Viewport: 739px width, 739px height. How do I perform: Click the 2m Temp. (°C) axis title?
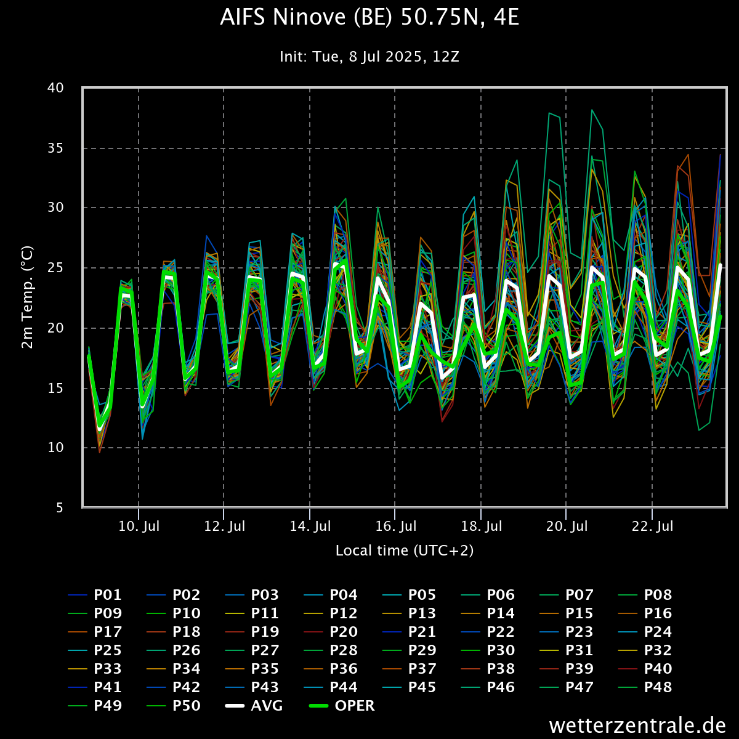pos(28,297)
